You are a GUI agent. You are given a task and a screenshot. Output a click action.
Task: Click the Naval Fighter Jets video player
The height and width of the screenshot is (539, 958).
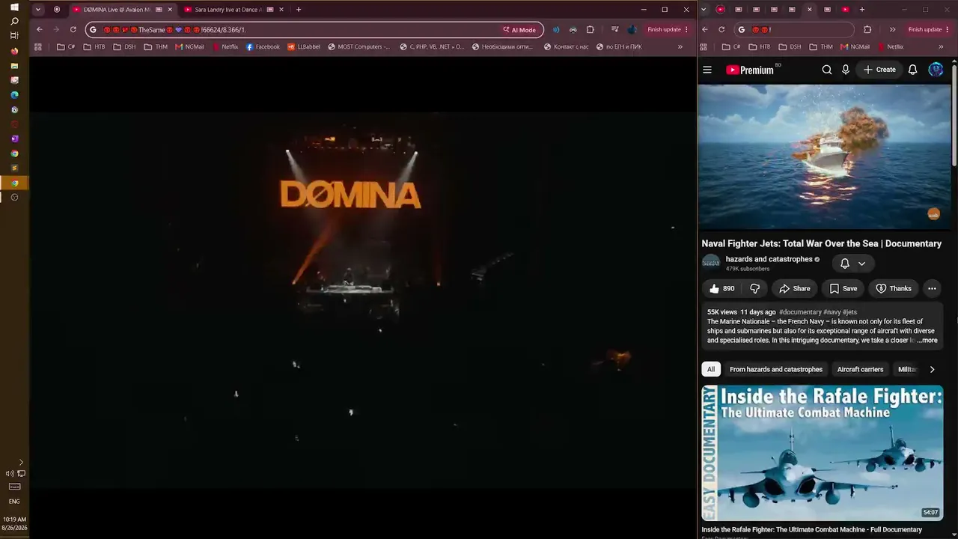(x=824, y=156)
